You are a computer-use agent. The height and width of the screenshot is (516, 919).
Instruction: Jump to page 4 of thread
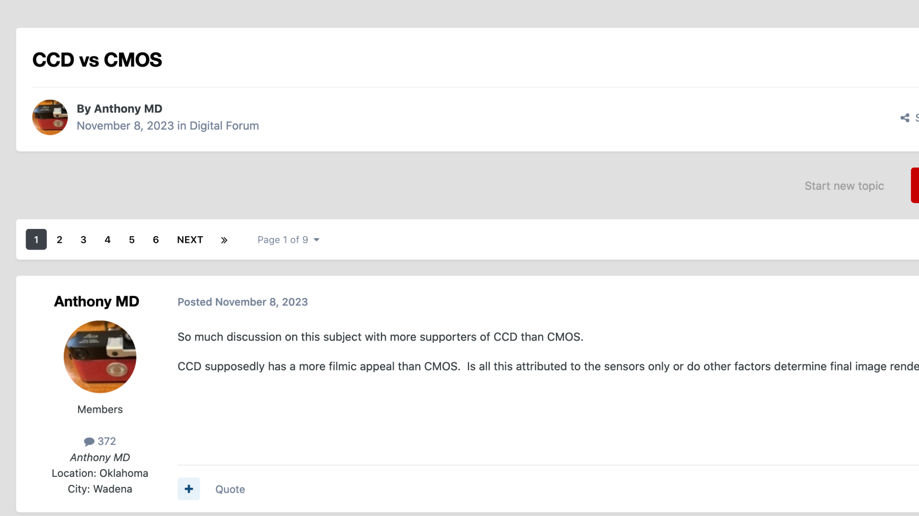107,240
